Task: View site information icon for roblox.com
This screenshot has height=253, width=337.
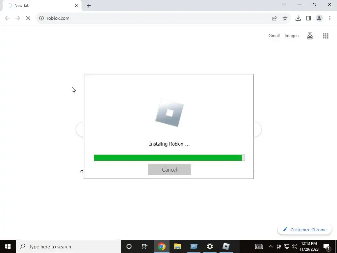Action: click(x=41, y=18)
